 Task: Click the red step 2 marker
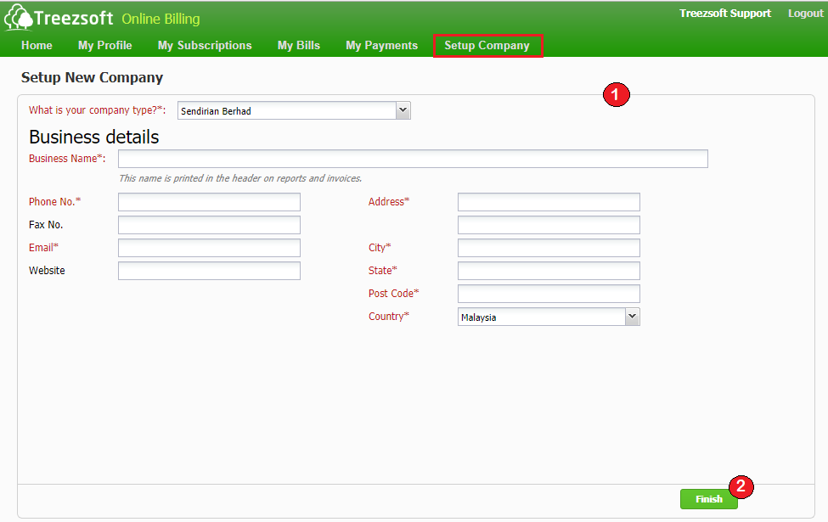(x=741, y=486)
